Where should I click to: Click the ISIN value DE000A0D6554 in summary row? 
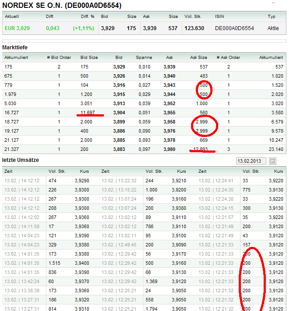click(234, 28)
